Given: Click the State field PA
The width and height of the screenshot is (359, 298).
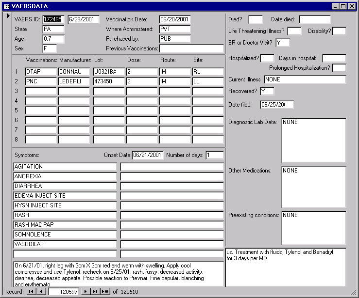Looking at the screenshot, I should pyautogui.click(x=53, y=29).
